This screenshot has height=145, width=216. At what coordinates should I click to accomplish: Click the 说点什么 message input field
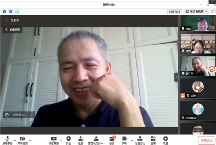[19, 115]
